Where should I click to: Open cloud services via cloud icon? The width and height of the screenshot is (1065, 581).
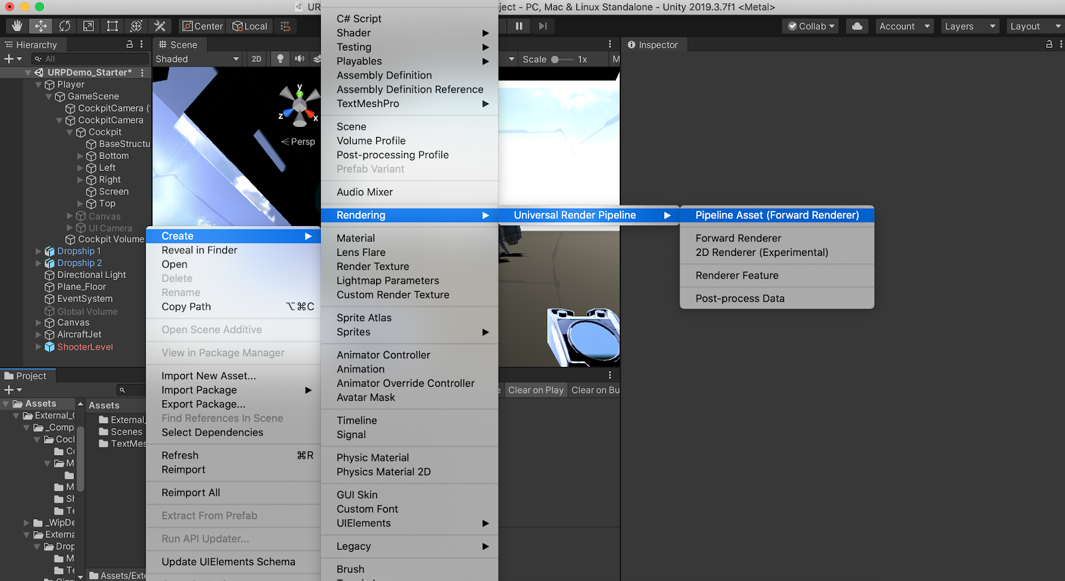tap(857, 26)
